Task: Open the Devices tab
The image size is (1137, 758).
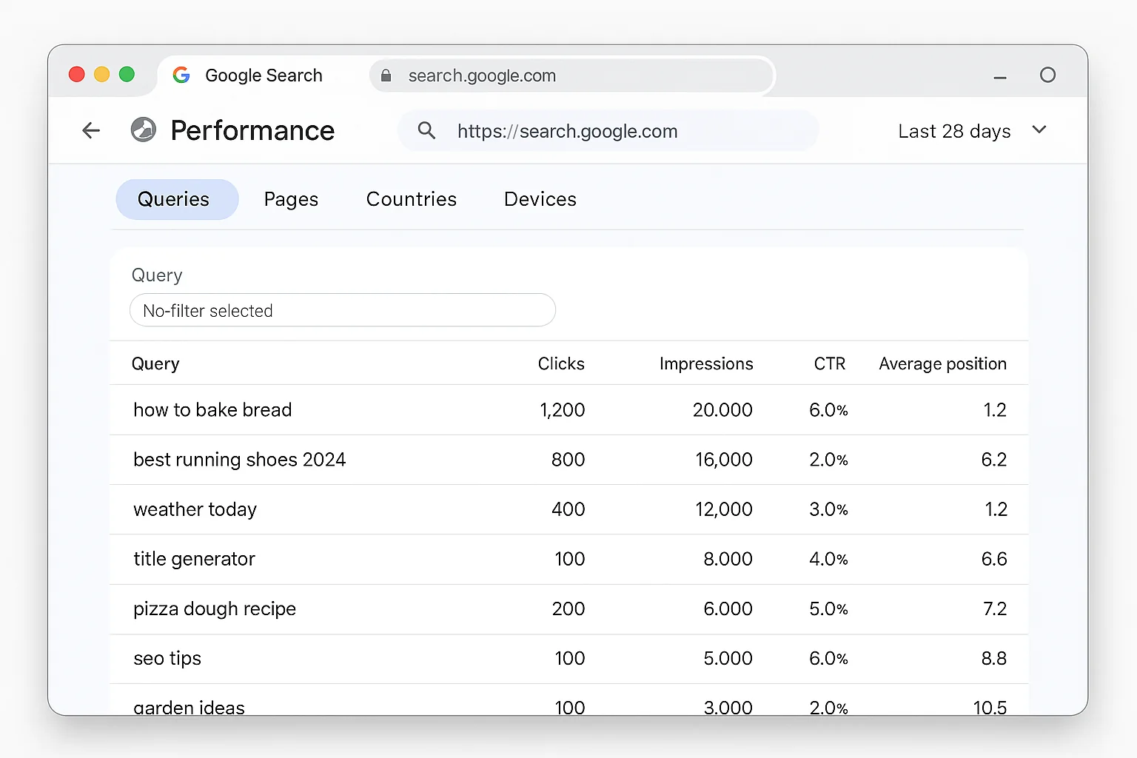Action: (x=540, y=199)
